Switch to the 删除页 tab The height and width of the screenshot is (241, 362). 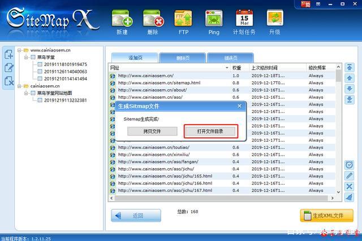[x=183, y=58]
